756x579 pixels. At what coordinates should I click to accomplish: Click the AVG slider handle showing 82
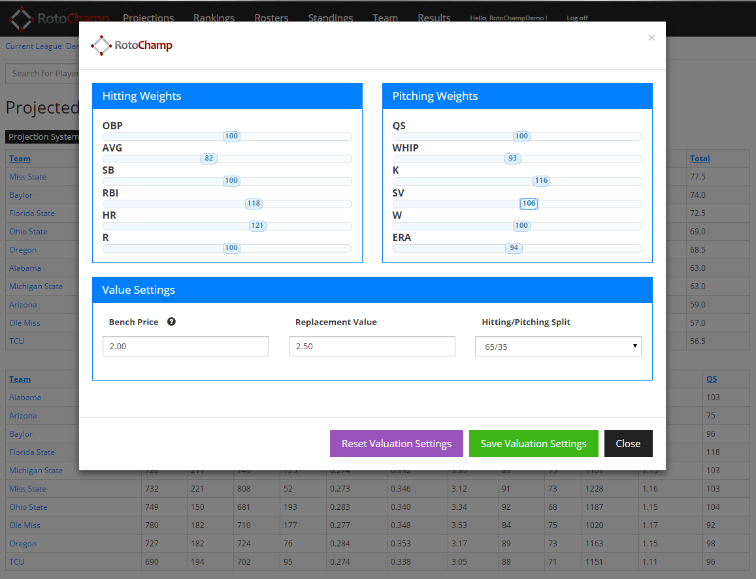(x=209, y=159)
